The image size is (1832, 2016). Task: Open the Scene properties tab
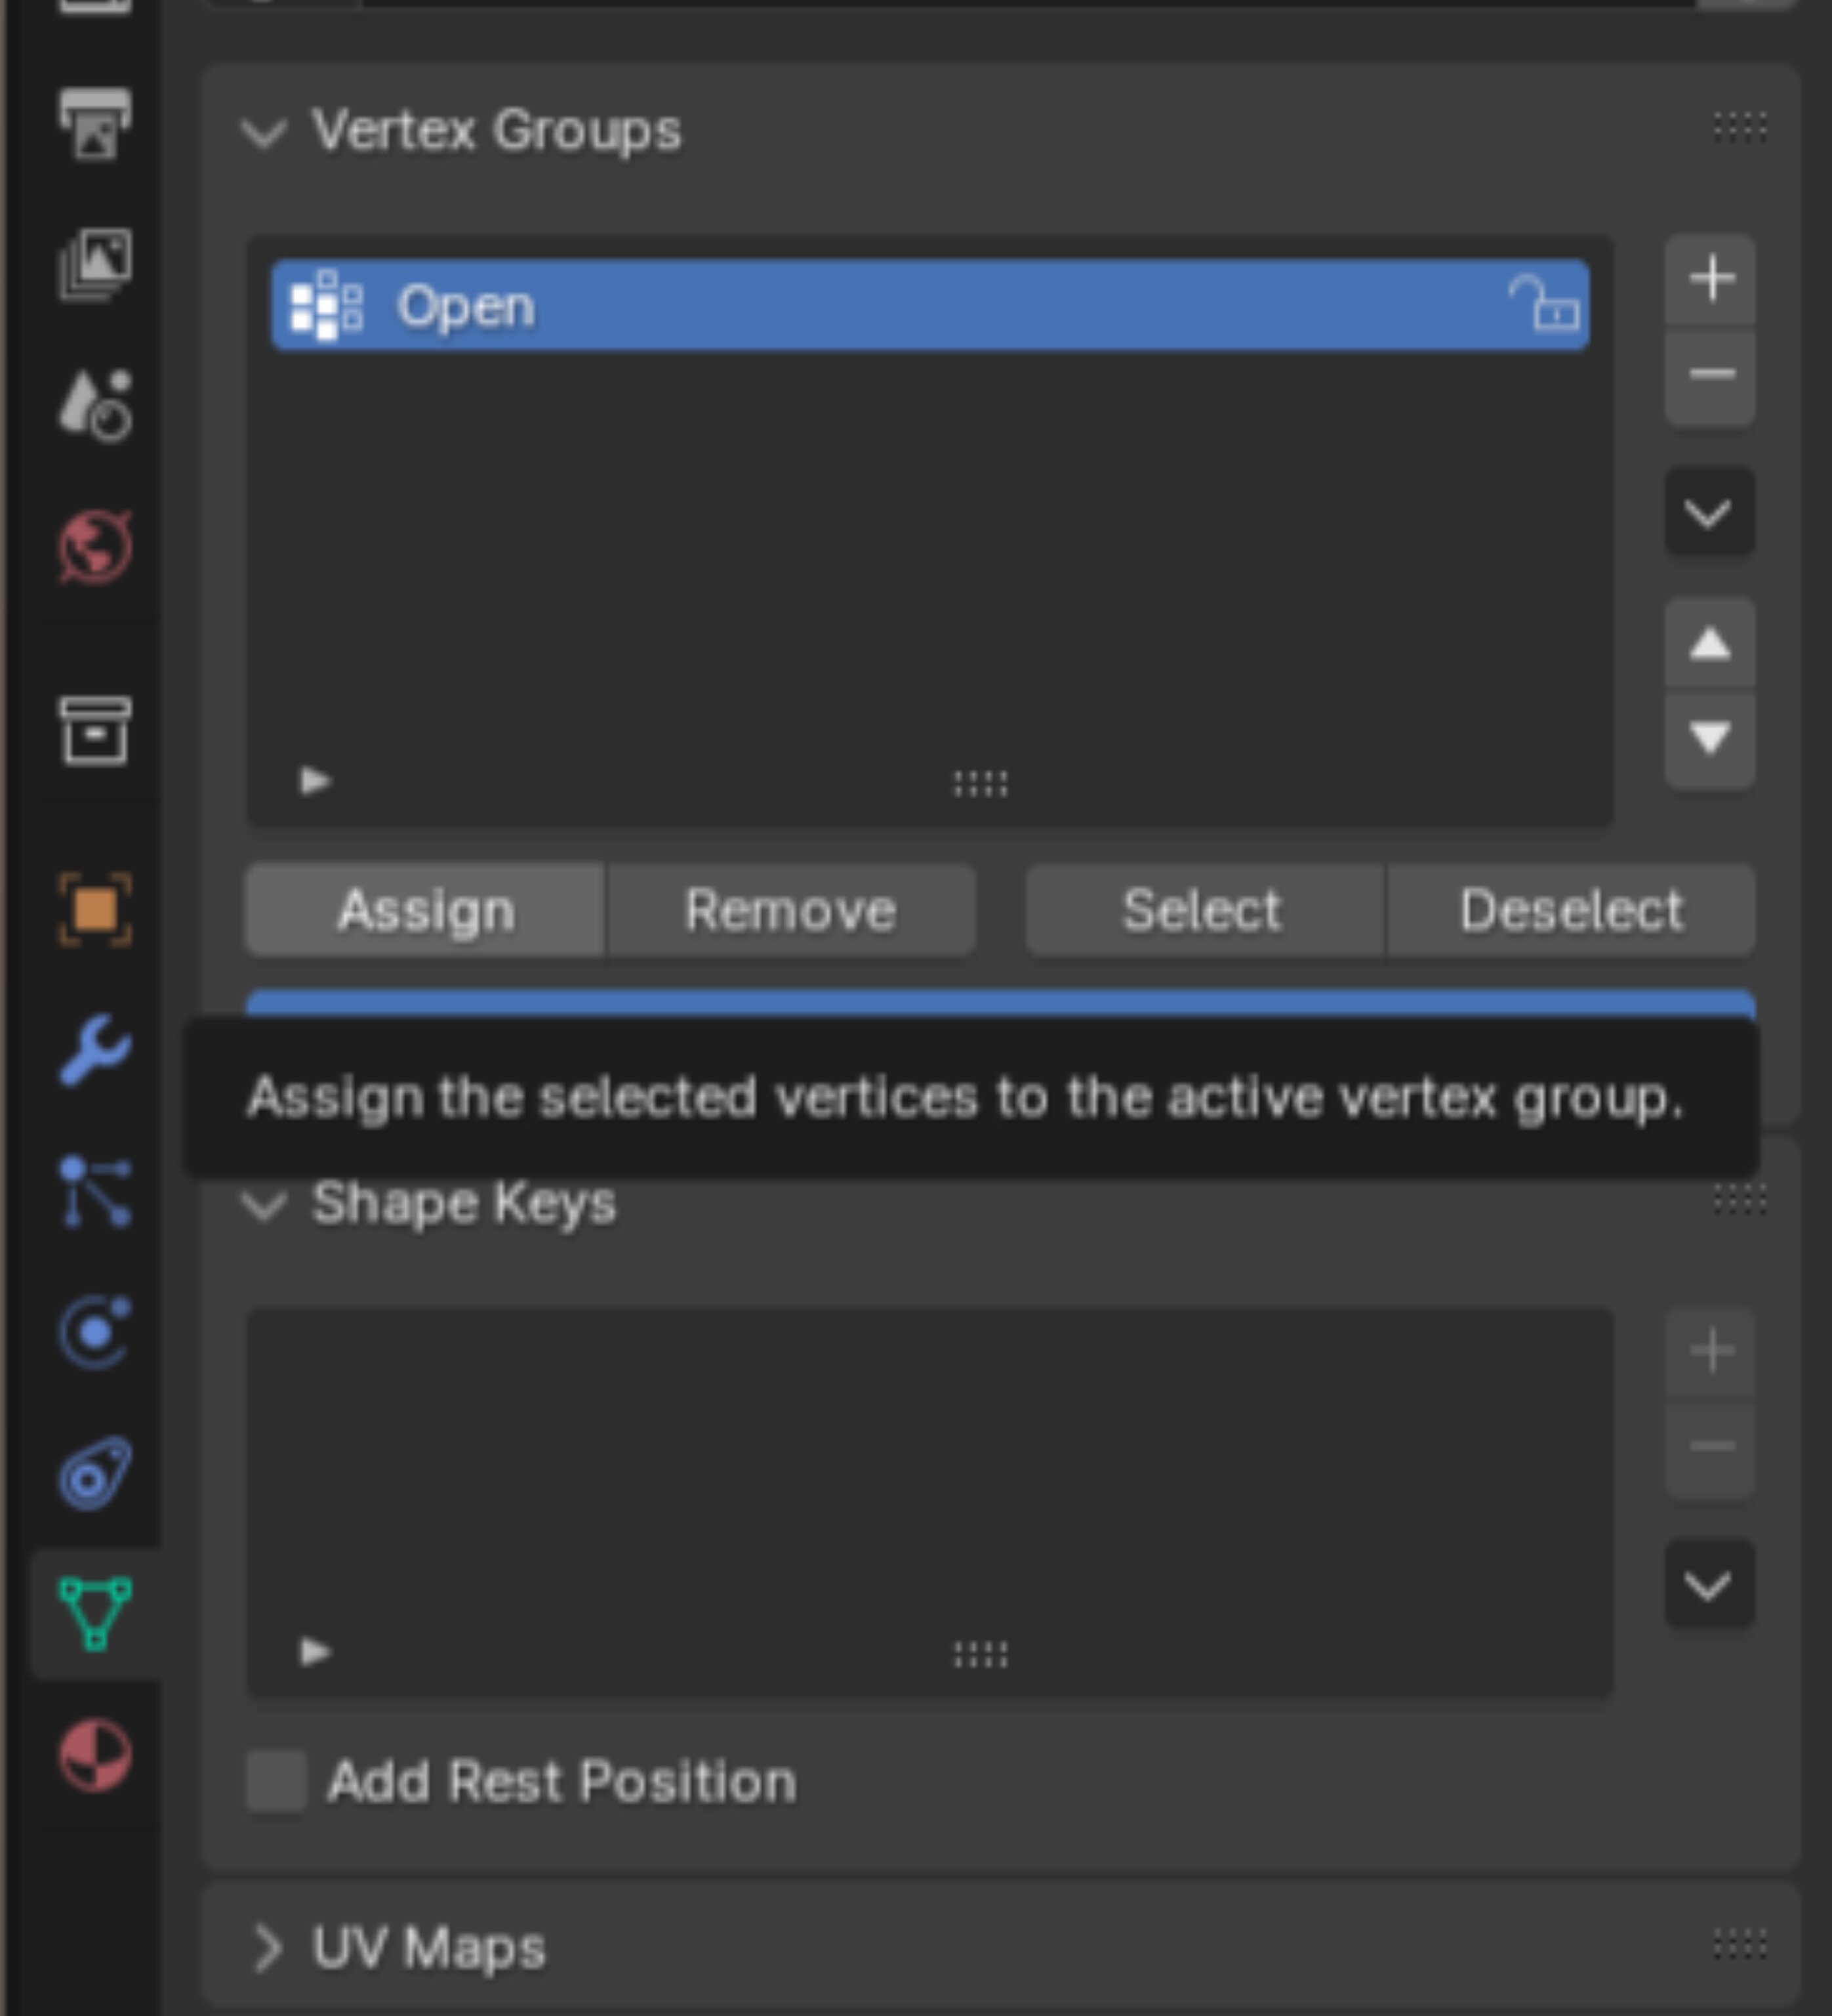tap(95, 405)
